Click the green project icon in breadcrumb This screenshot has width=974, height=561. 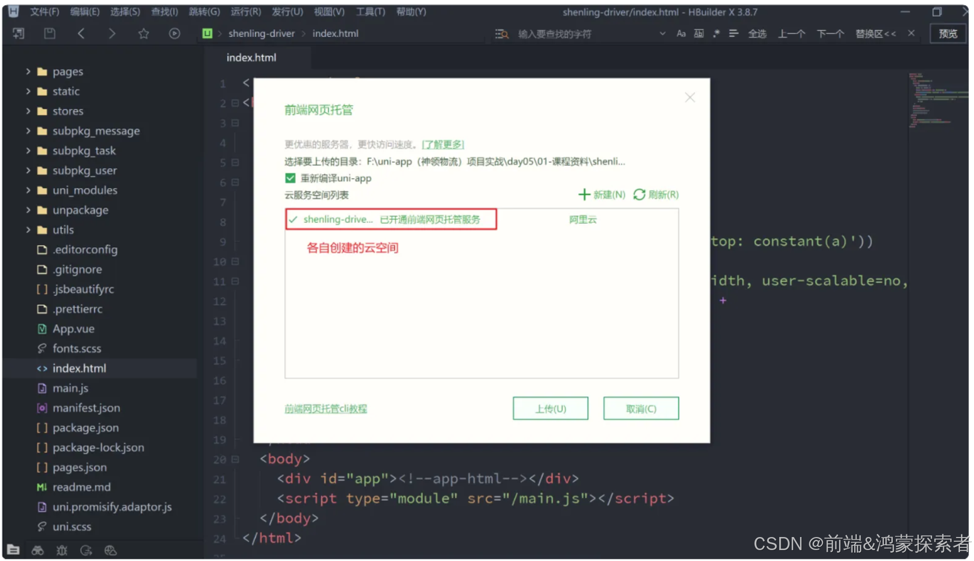[207, 33]
